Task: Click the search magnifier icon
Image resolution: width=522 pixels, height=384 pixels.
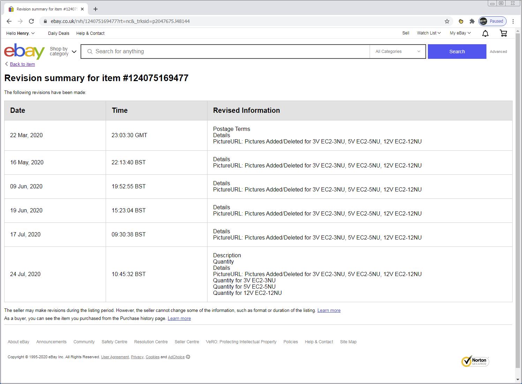Action: point(90,51)
